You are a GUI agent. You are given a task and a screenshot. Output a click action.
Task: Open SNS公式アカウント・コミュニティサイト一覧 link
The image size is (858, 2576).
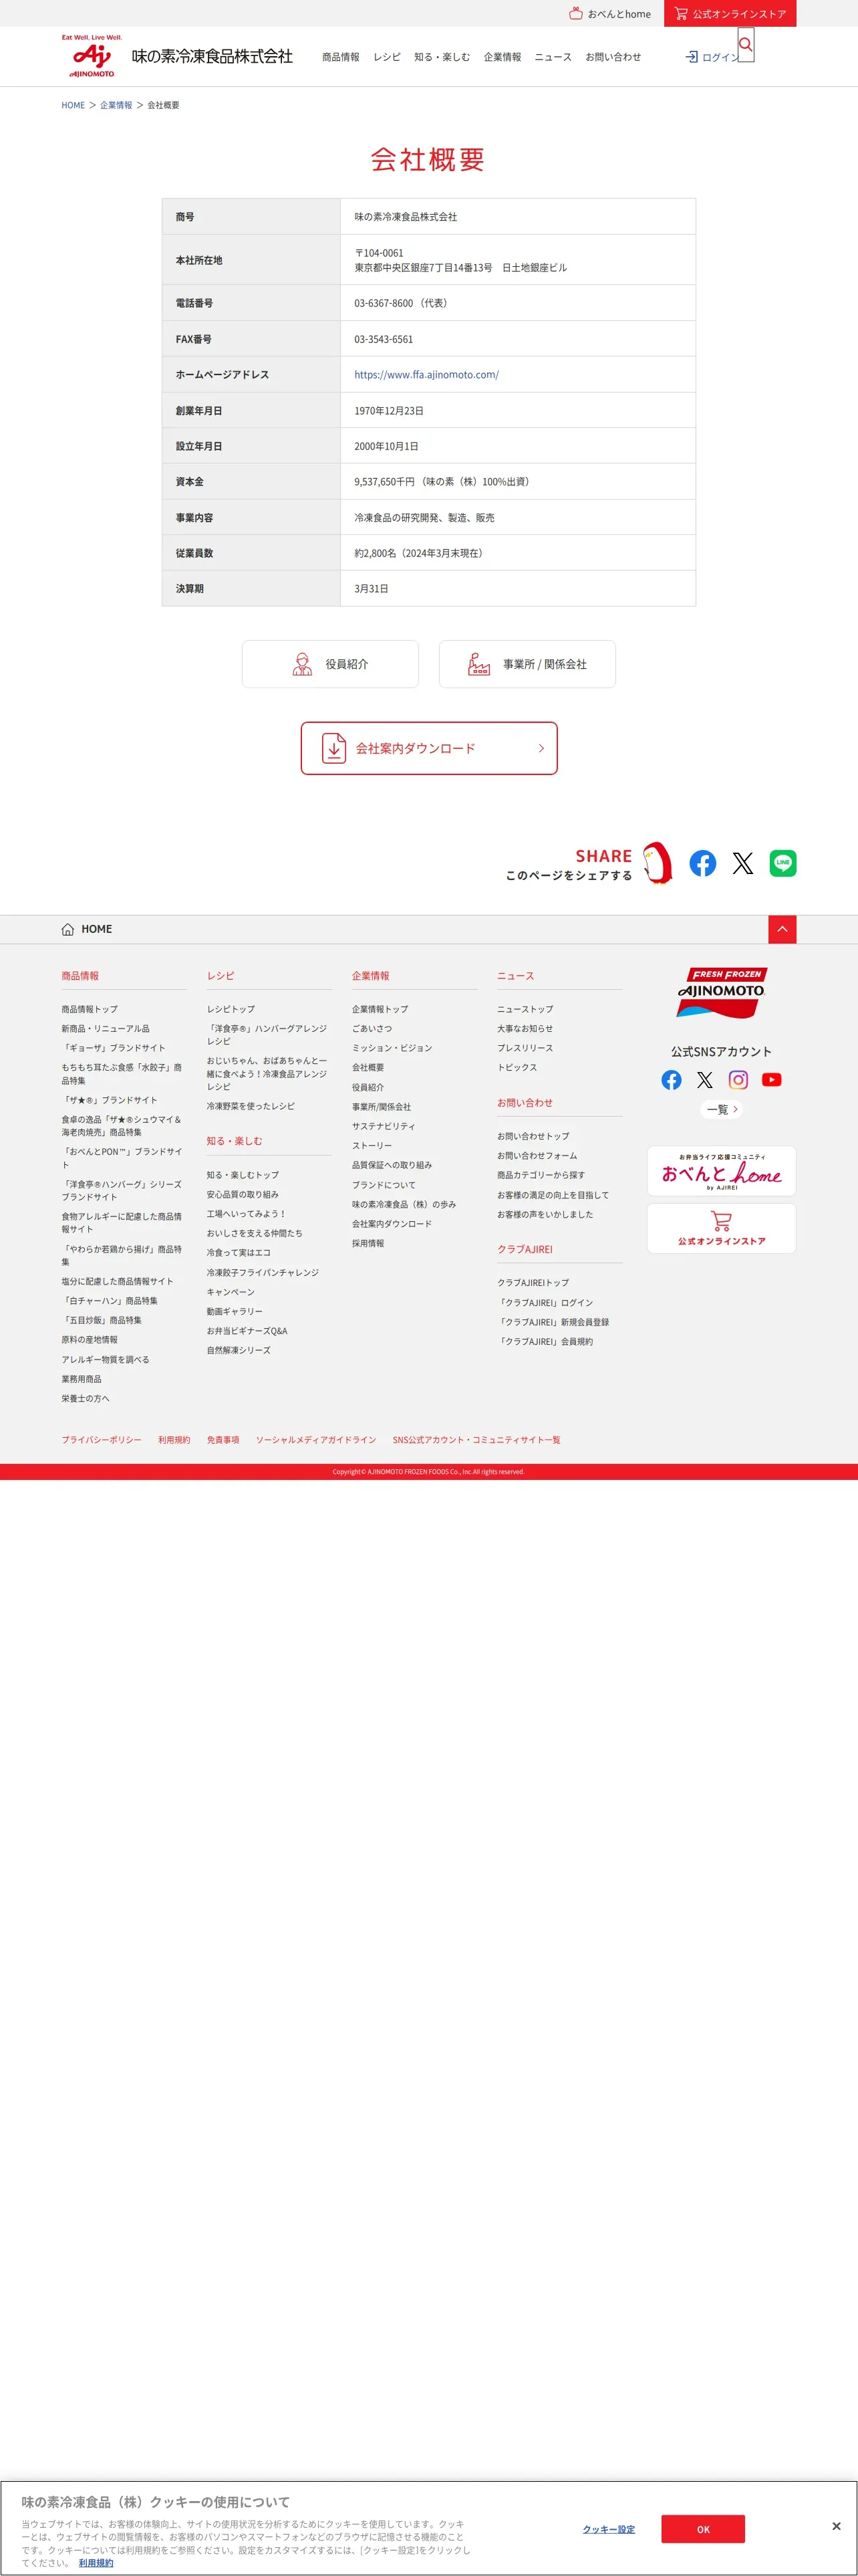tap(476, 1440)
